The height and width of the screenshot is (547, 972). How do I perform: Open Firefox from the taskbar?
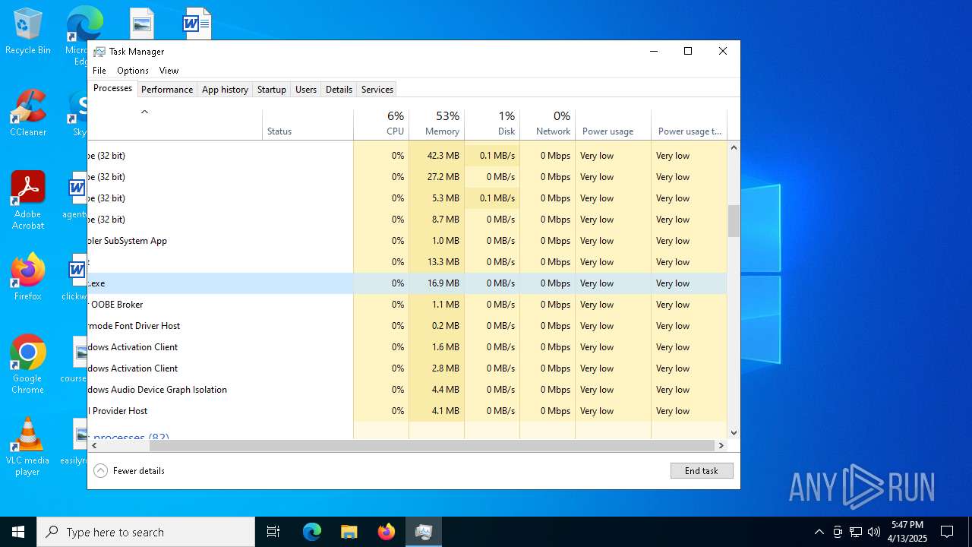(386, 532)
